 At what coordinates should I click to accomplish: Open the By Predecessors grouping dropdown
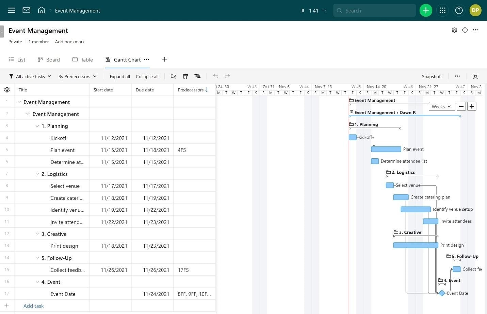77,76
